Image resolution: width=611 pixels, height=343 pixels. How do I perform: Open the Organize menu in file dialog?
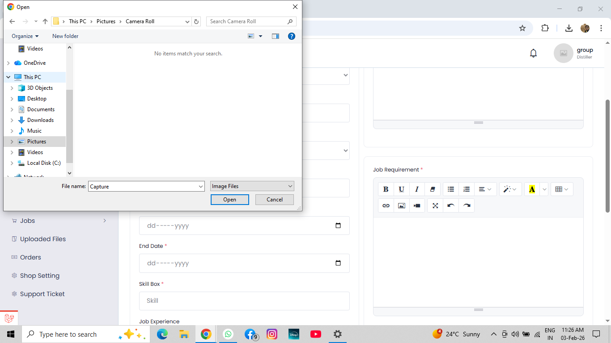pos(25,36)
